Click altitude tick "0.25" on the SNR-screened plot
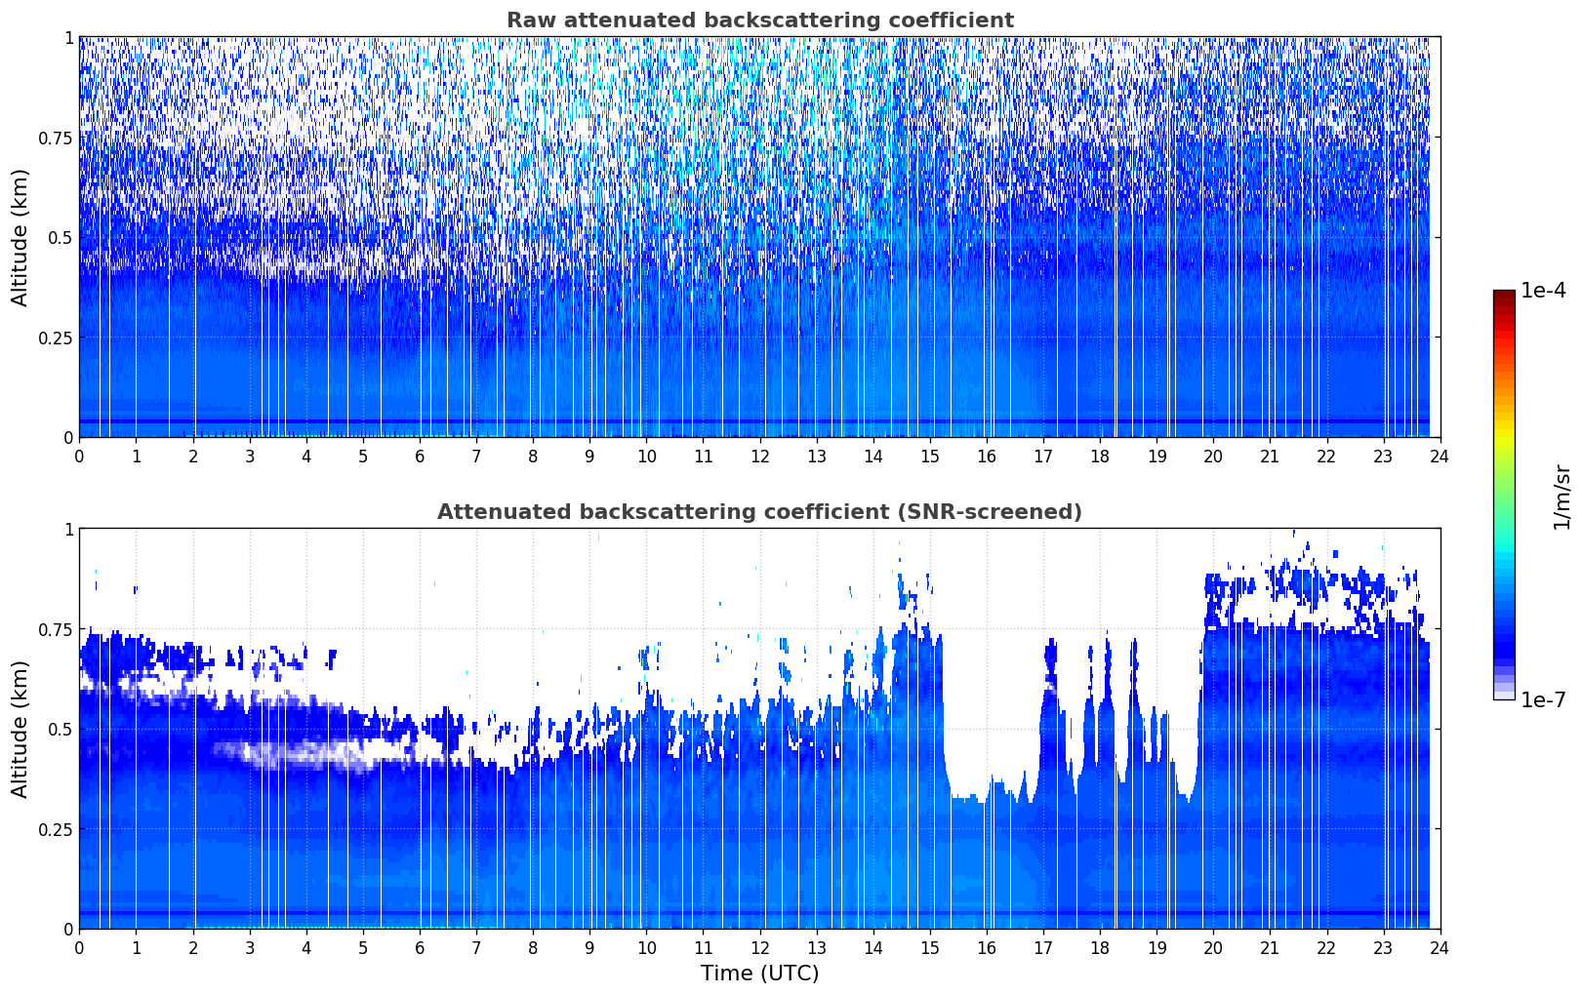Screen dimensions: 1582x995 (57, 829)
